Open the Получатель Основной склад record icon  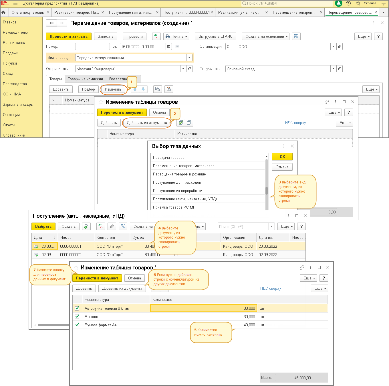click(x=340, y=69)
